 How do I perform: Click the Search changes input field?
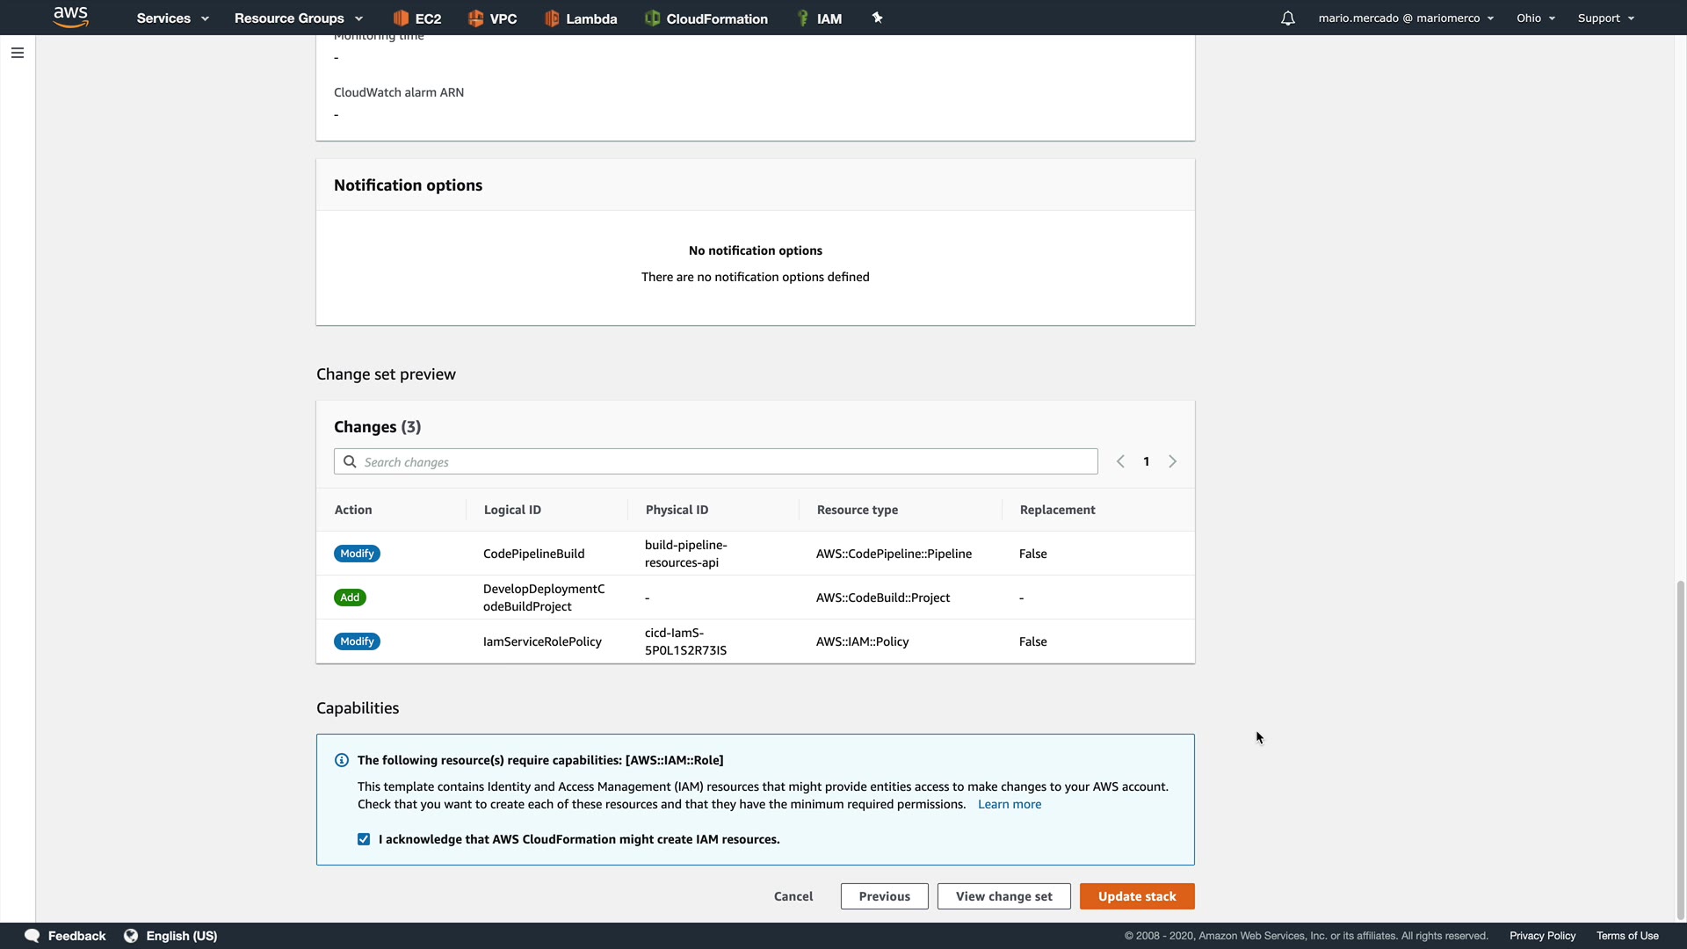coord(716,462)
